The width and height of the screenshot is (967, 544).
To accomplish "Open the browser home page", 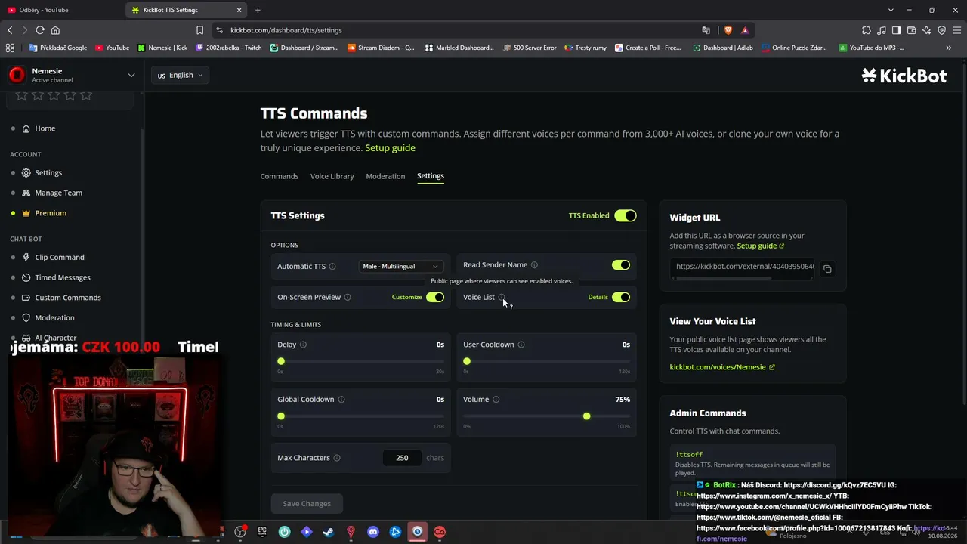I will tap(55, 30).
